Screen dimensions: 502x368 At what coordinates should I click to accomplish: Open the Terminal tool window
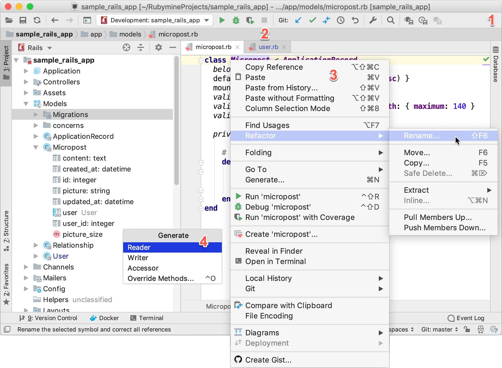pos(147,318)
